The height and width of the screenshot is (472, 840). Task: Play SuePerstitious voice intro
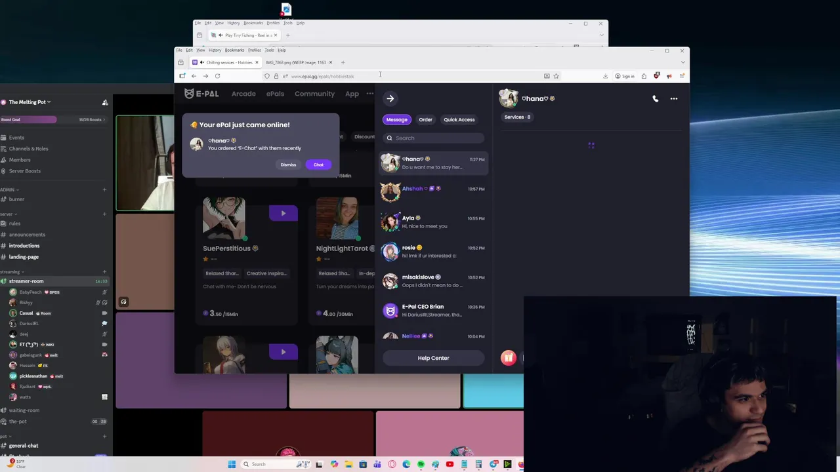pos(283,213)
